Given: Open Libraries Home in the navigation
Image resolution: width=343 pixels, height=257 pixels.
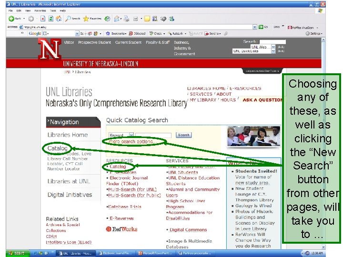Looking at the screenshot, I should (x=68, y=135).
